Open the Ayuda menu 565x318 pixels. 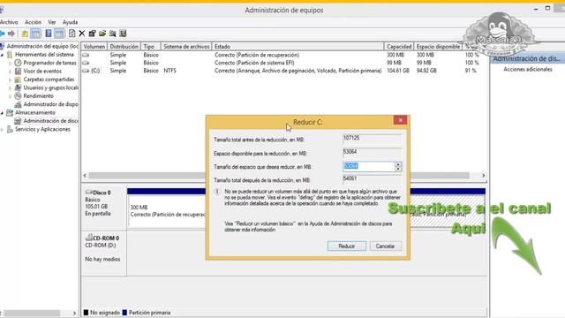coord(70,22)
